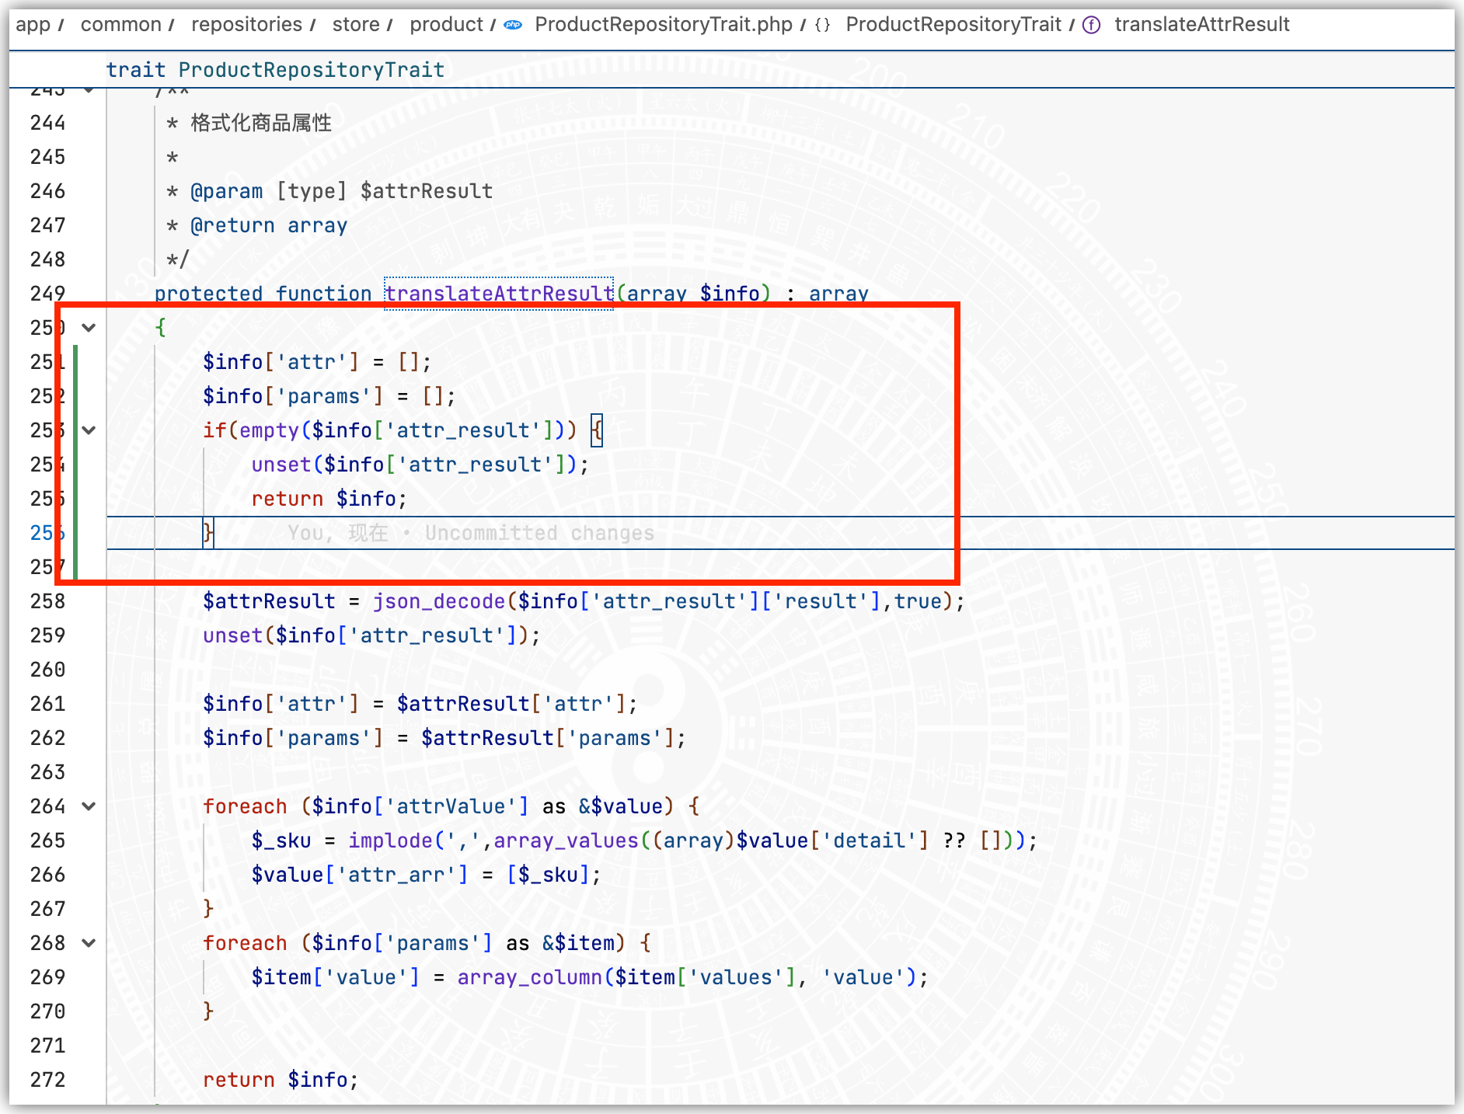The height and width of the screenshot is (1114, 1464).
Task: Open 'common' breadcrumb segment
Action: click(120, 25)
